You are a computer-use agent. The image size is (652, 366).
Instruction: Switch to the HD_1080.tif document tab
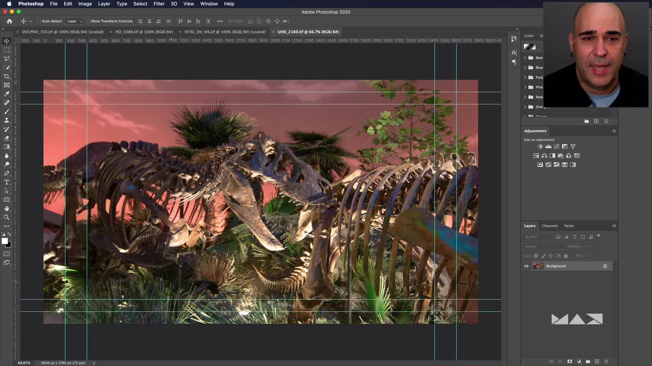click(144, 32)
